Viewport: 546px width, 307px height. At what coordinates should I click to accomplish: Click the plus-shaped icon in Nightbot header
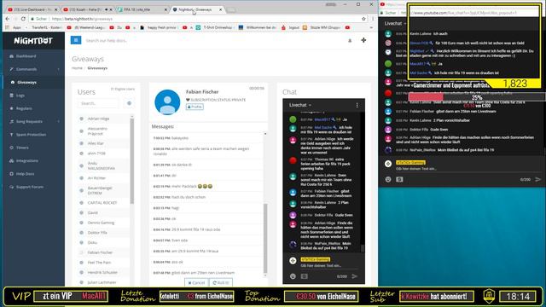pos(363,40)
